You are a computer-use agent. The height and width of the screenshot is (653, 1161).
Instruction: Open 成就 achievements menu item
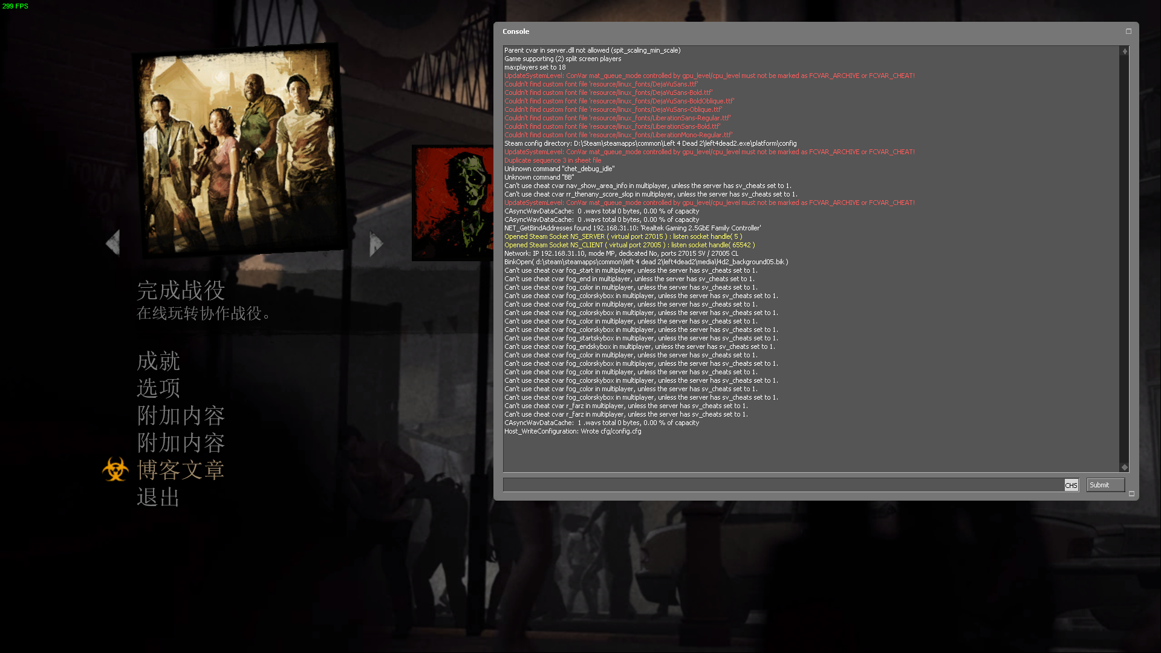158,362
